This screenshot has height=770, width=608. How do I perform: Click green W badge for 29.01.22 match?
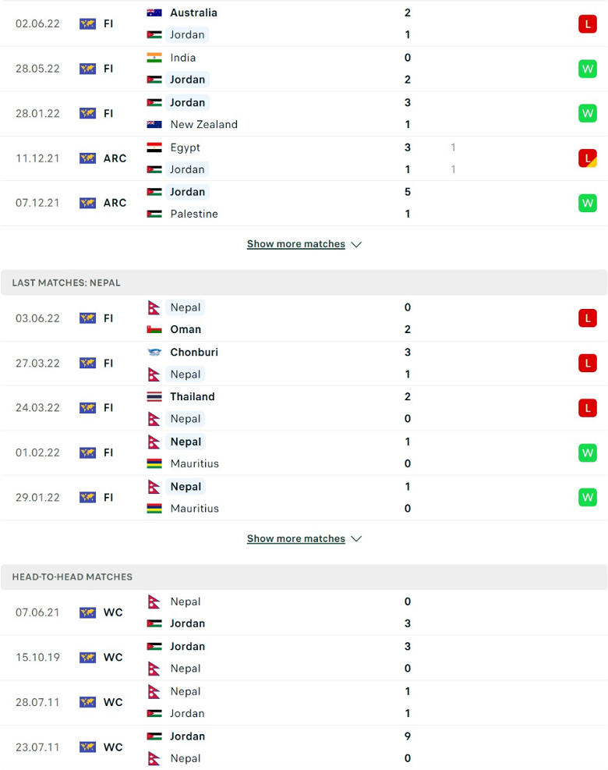pyautogui.click(x=588, y=498)
